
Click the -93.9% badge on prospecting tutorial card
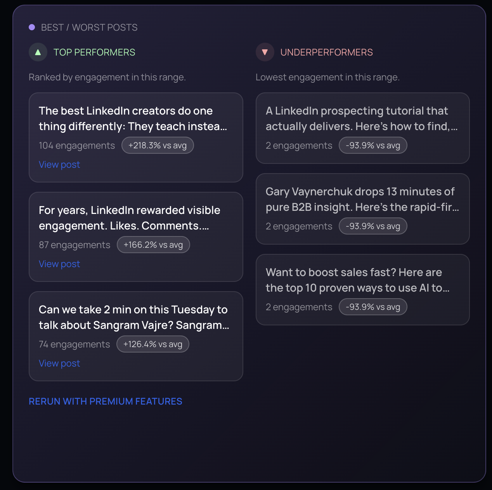373,146
